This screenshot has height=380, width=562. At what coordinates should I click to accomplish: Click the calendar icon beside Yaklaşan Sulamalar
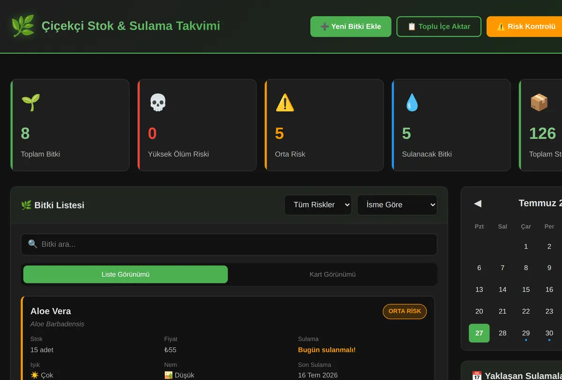[x=477, y=376]
